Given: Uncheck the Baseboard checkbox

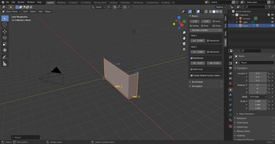Looking at the screenshot, I should pos(191,58).
